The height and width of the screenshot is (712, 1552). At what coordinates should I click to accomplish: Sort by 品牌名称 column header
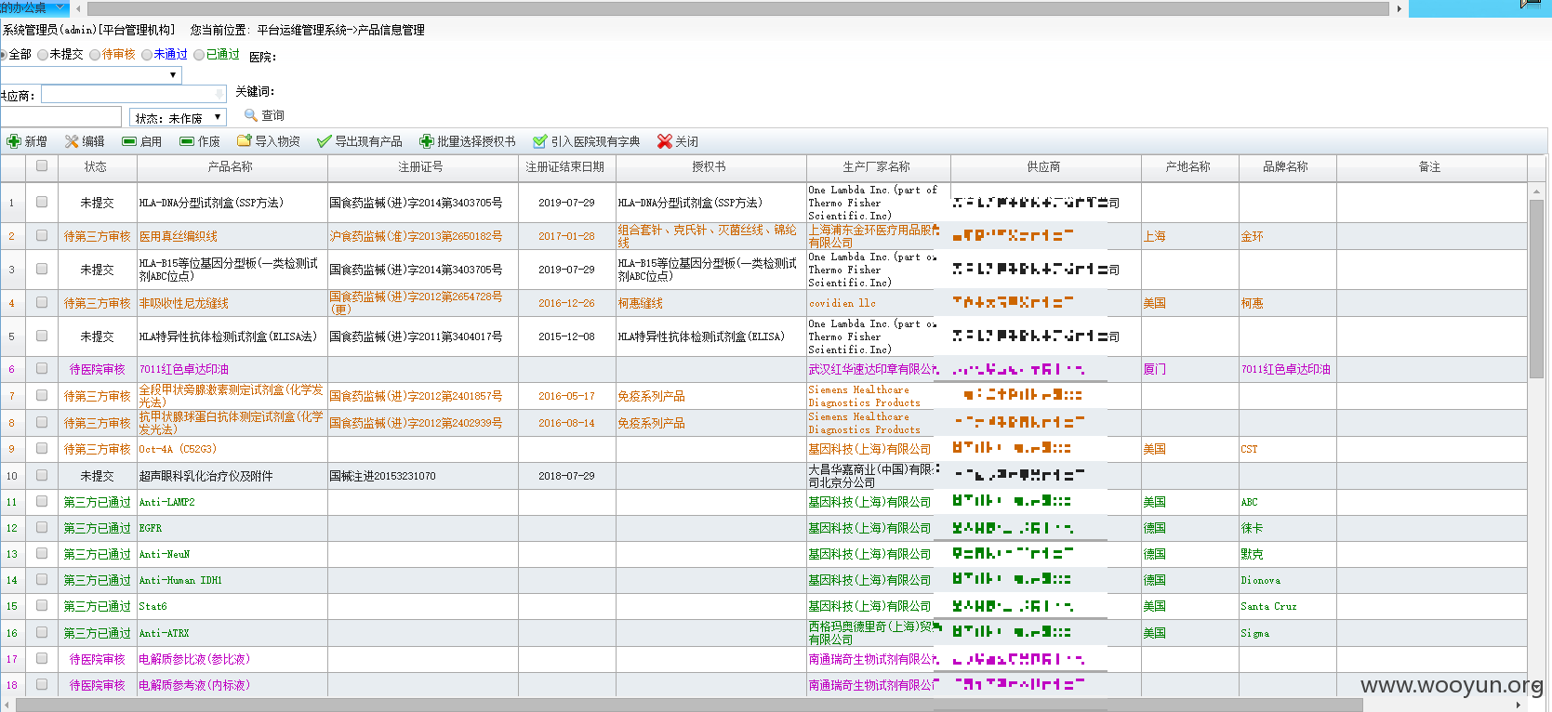pos(1286,167)
